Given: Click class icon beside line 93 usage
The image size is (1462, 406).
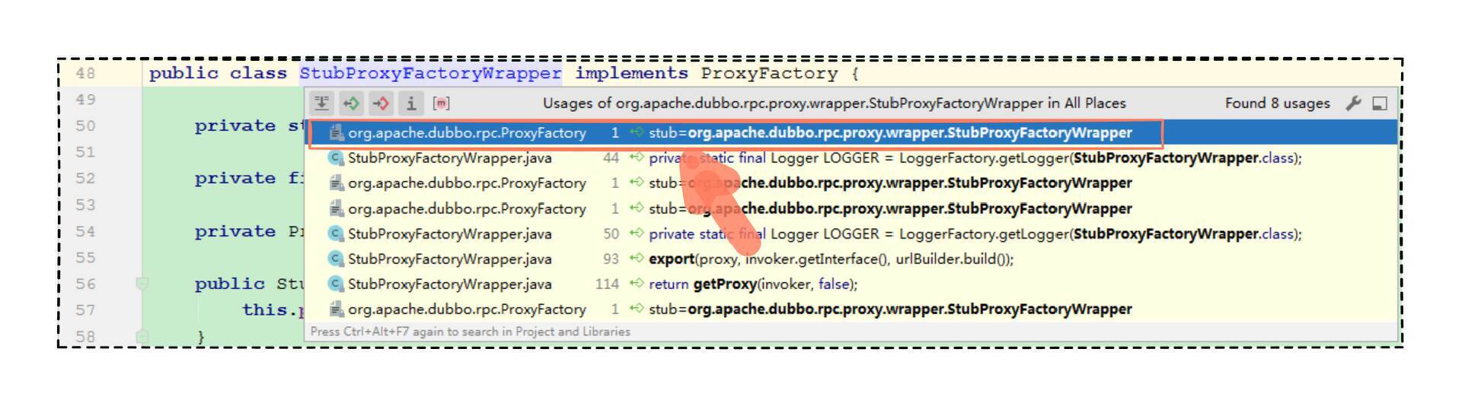Looking at the screenshot, I should (335, 259).
